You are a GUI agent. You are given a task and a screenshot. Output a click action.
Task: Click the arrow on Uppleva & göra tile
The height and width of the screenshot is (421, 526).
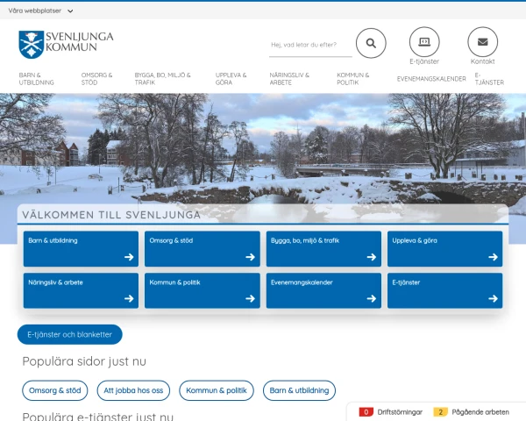pos(493,257)
